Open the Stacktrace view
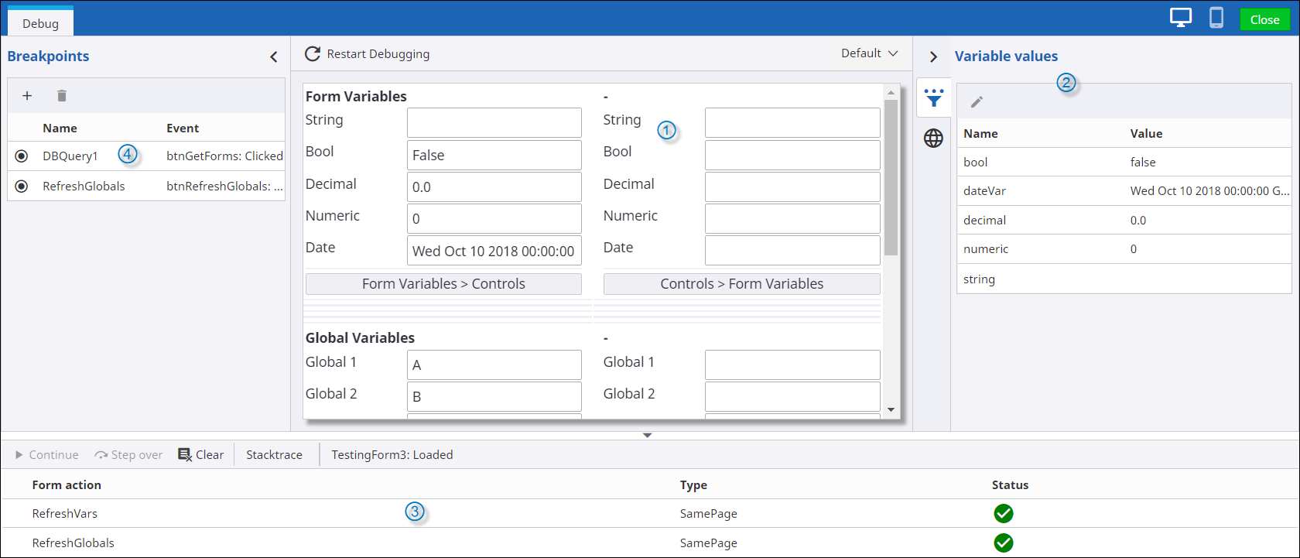1300x558 pixels. pyautogui.click(x=274, y=455)
